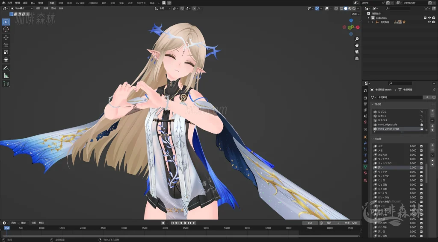Play the animation forward
Screen dimensions: 438x242
(x=186, y=223)
